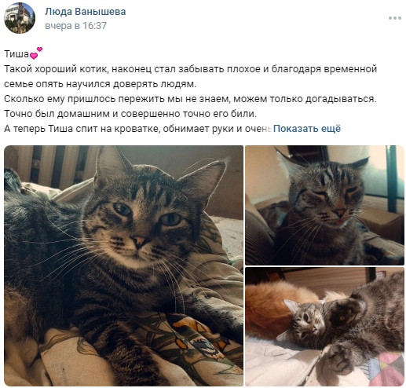Image resolution: width=406 pixels, height=388 pixels.
Task: Open the photo of the cat lying beside an orange cat
Action: pyautogui.click(x=324, y=327)
